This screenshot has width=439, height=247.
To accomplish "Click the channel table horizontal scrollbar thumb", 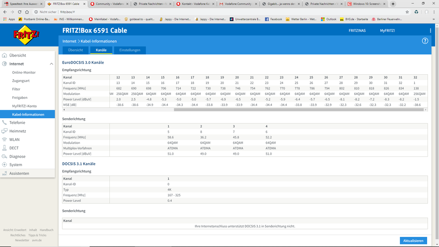I will 299,110.
